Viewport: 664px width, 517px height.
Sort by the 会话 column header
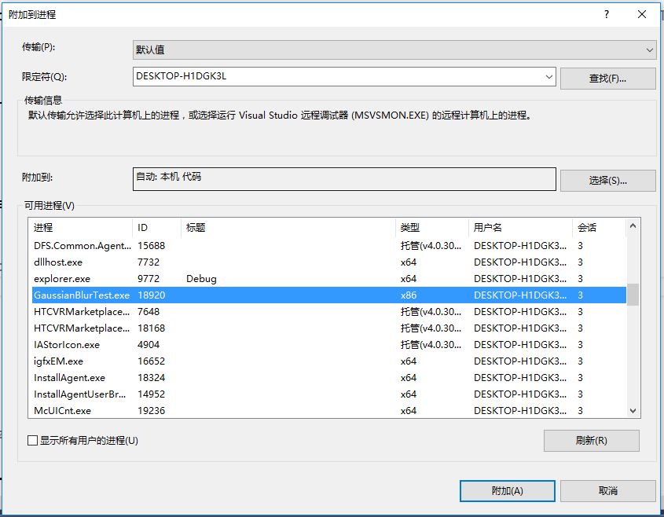[x=599, y=228]
